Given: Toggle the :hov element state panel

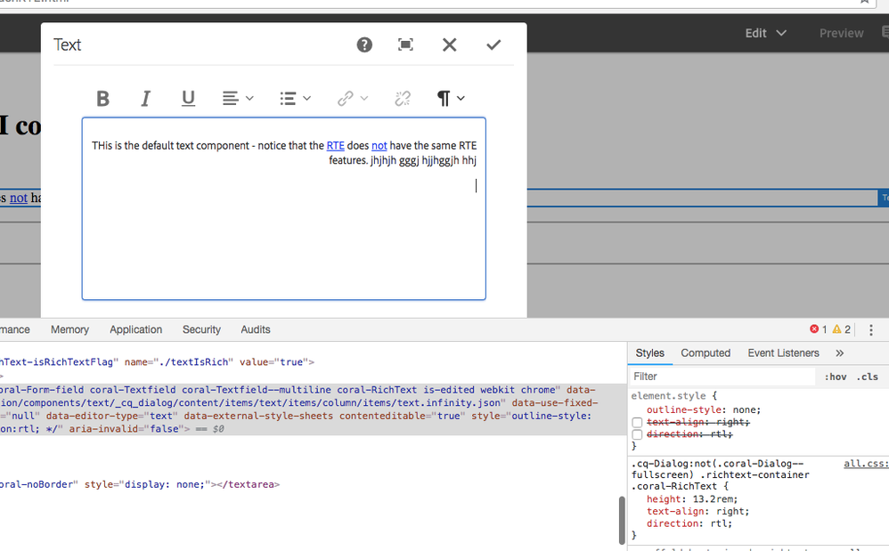Looking at the screenshot, I should [835, 377].
